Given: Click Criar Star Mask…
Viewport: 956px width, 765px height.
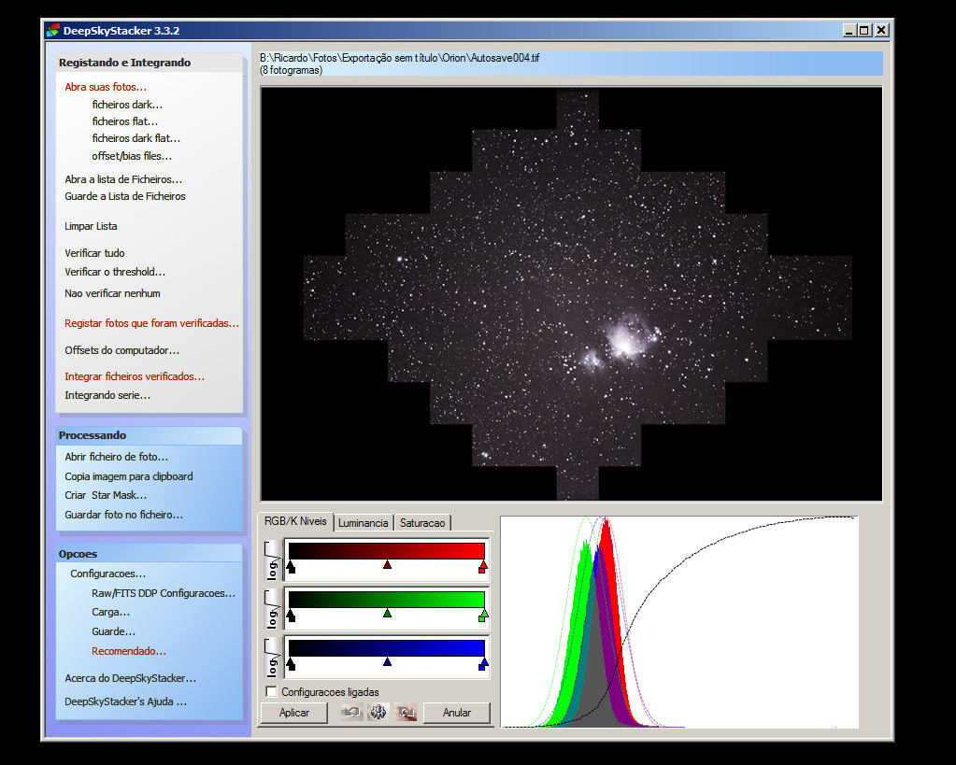Looking at the screenshot, I should [x=106, y=495].
